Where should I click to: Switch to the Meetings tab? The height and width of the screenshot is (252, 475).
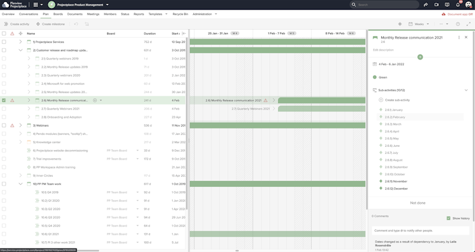pos(93,14)
